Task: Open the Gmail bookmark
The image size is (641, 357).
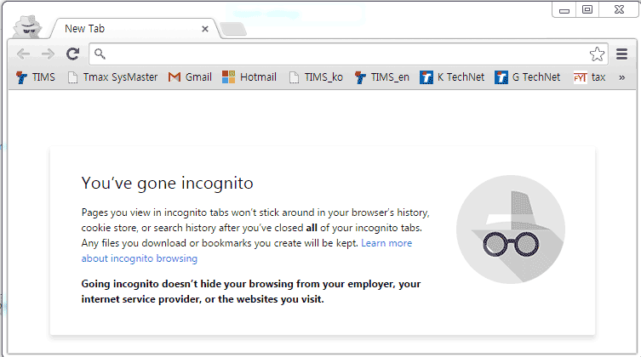Action: tap(190, 77)
